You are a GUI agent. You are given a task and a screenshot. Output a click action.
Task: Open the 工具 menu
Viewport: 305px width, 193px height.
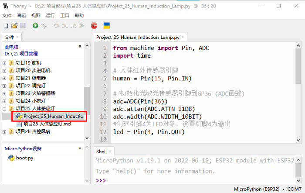pos(64,15)
